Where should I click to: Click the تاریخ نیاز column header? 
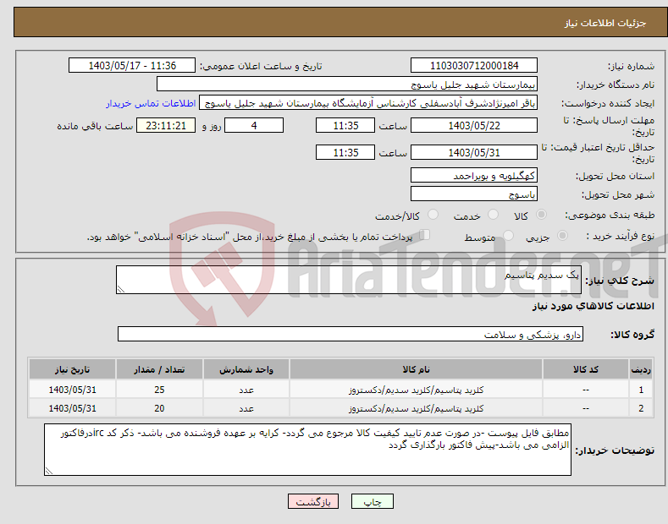(x=72, y=369)
